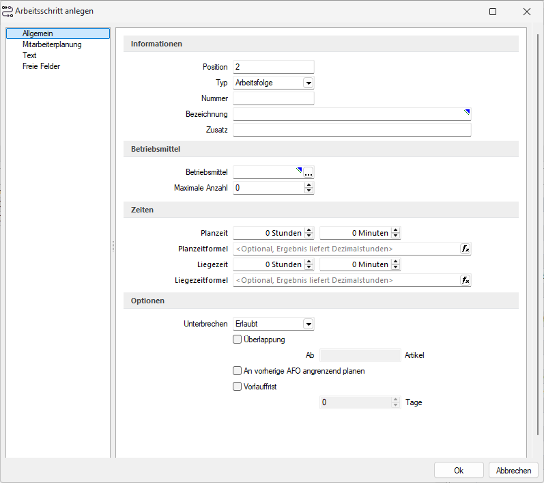This screenshot has width=544, height=483.
Task: Confirm the dialog with Ok
Action: [x=459, y=470]
